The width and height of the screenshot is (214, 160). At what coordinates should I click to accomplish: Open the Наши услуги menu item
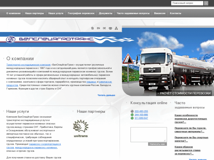pos(56,13)
